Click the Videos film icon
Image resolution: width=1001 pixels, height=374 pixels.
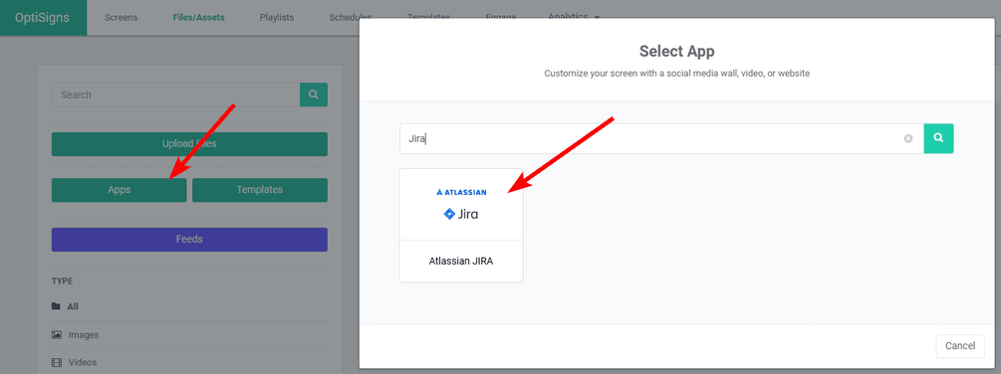pyautogui.click(x=57, y=362)
